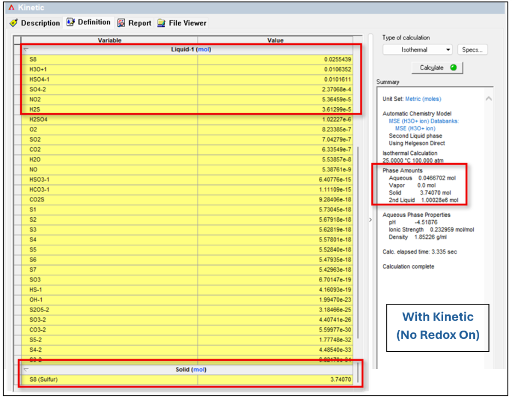Select the OH-1 row
Screen dimensions: 512x399
coord(187,300)
